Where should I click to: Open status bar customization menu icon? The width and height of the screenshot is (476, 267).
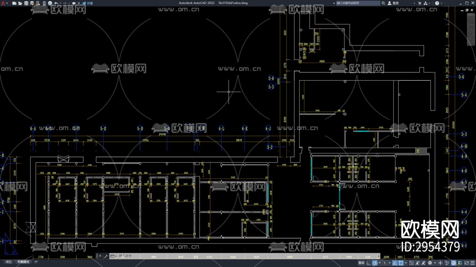[472, 263]
